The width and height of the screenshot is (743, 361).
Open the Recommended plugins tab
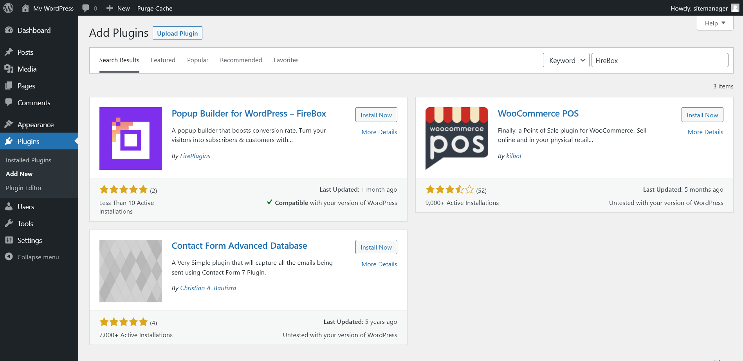click(x=241, y=60)
